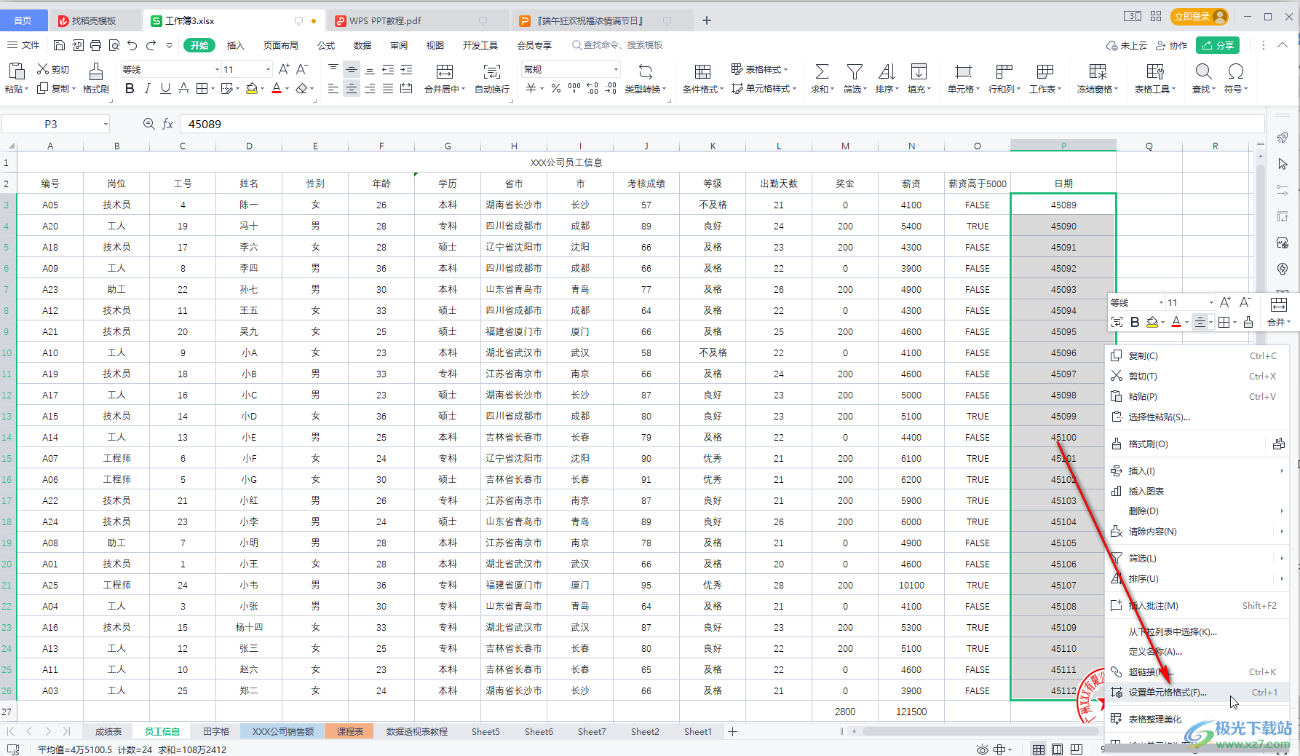Click the Save icon in quick toolbar
The image size is (1300, 756).
pyautogui.click(x=60, y=45)
